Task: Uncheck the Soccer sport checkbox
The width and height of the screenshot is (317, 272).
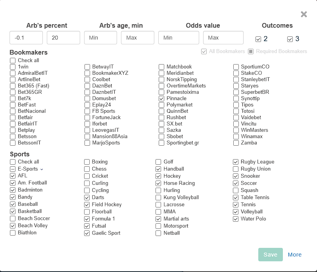Action: click(x=236, y=183)
